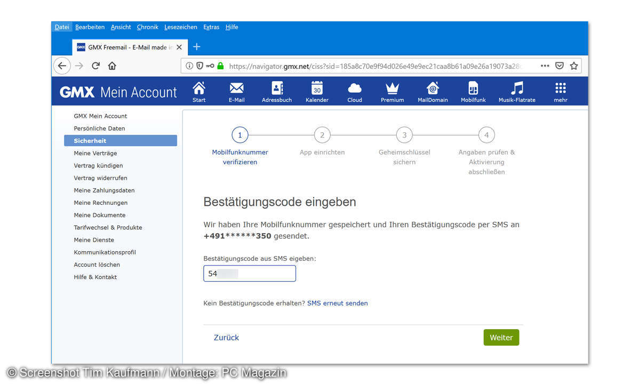Open Vertrag widerrufen in sidebar
Image resolution: width=640 pixels, height=384 pixels.
100,178
